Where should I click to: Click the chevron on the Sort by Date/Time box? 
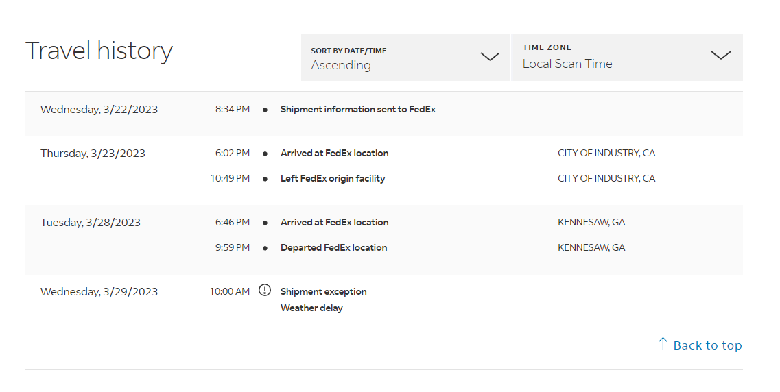click(490, 57)
